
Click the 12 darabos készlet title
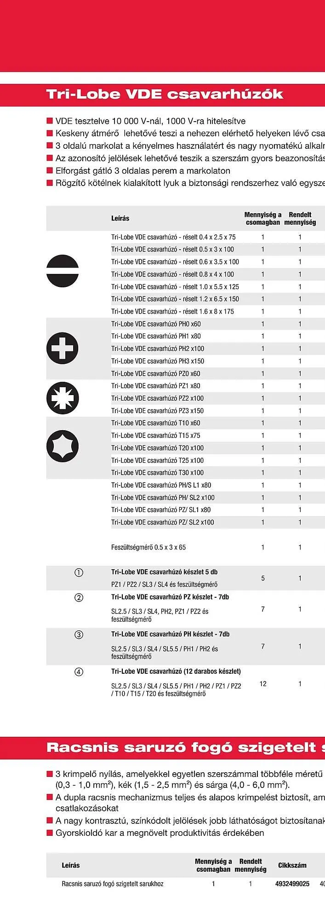[x=176, y=671]
